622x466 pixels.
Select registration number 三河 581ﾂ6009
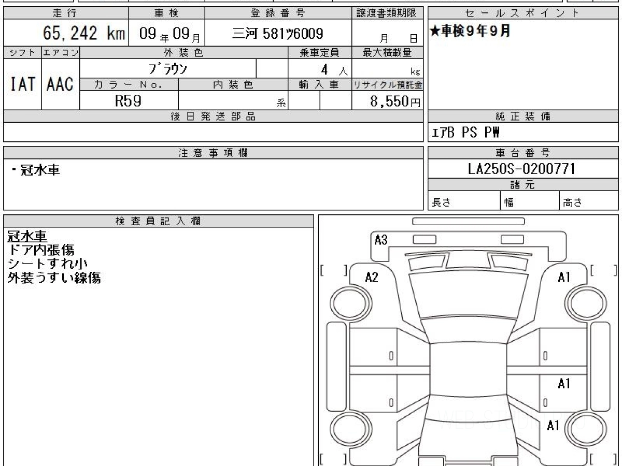(x=278, y=34)
